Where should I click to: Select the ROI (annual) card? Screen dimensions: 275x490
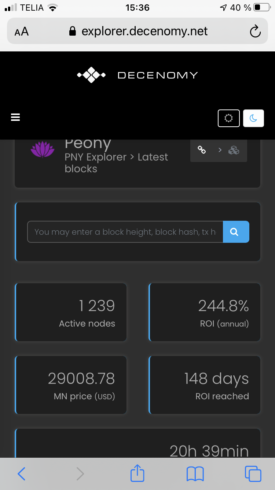point(205,312)
